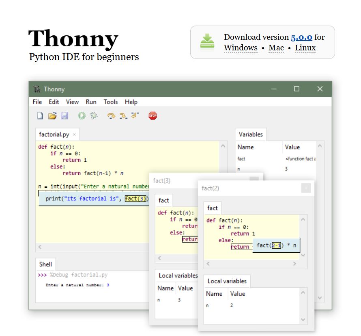
Task: Close the fact(2) frame window
Action: pos(306,188)
